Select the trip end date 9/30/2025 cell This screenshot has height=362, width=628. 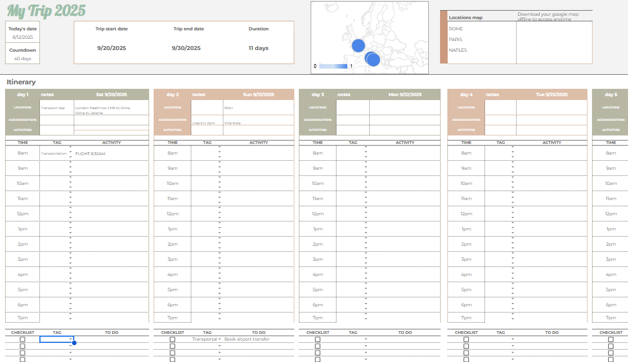[x=186, y=48]
